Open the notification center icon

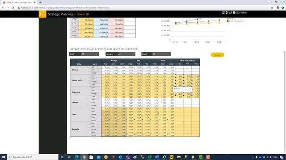coord(282,157)
